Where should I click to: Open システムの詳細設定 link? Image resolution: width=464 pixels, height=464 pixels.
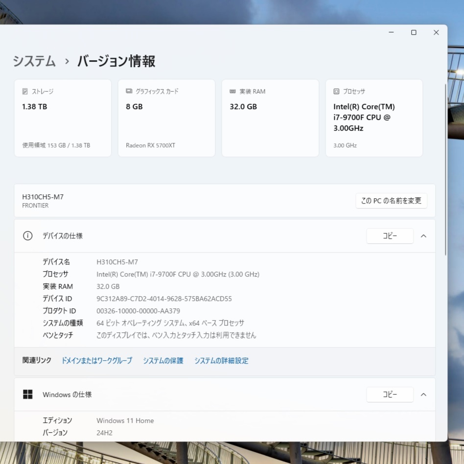coord(221,360)
